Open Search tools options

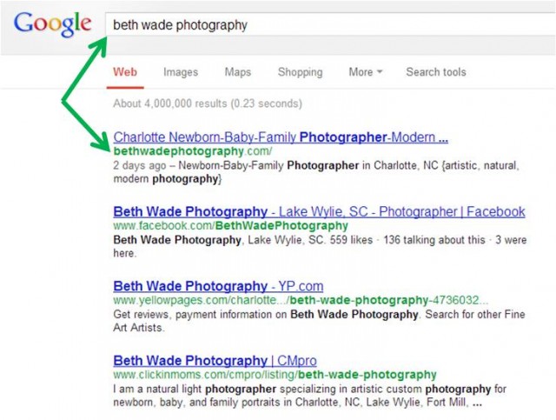point(436,72)
